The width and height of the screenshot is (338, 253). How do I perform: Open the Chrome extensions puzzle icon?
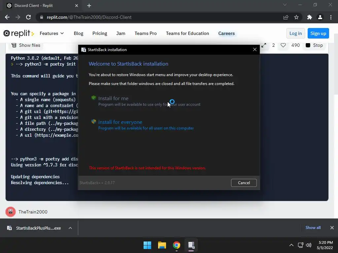pyautogui.click(x=310, y=17)
